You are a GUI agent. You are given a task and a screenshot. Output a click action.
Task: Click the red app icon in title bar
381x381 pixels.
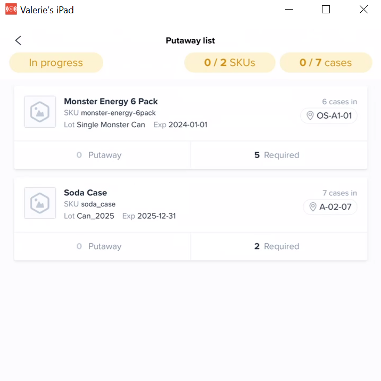tap(11, 9)
